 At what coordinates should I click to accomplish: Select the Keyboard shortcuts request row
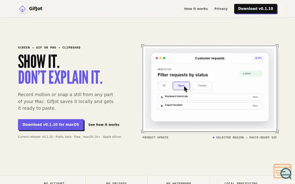point(210,97)
